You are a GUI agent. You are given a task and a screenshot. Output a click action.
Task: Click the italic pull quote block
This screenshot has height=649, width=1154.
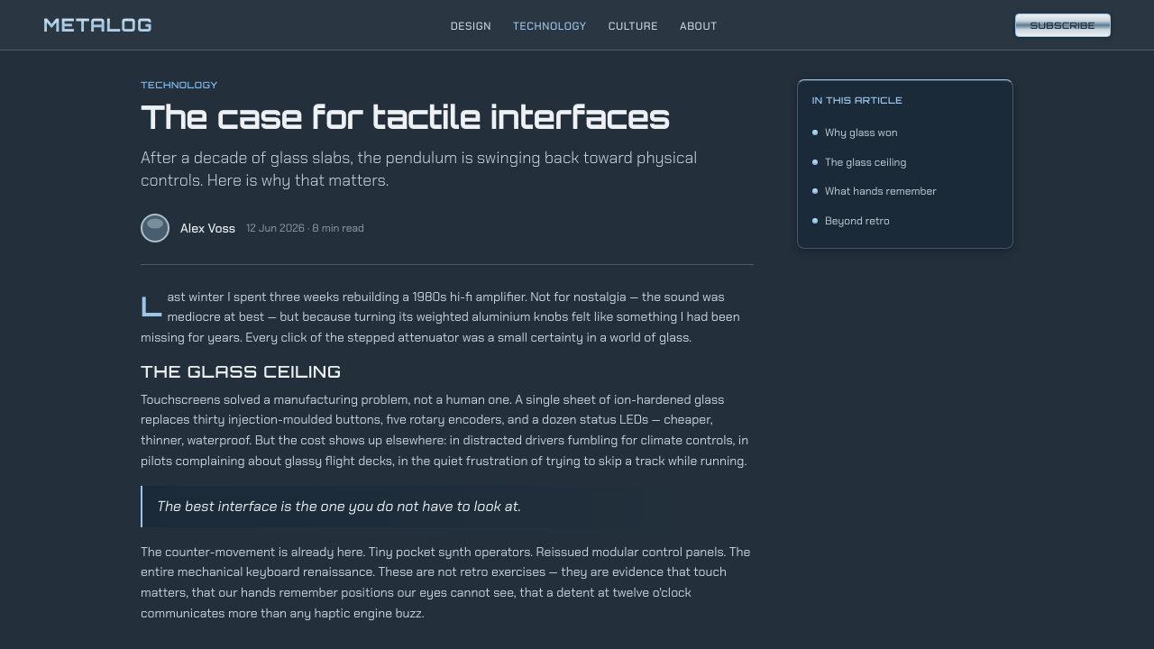447,507
